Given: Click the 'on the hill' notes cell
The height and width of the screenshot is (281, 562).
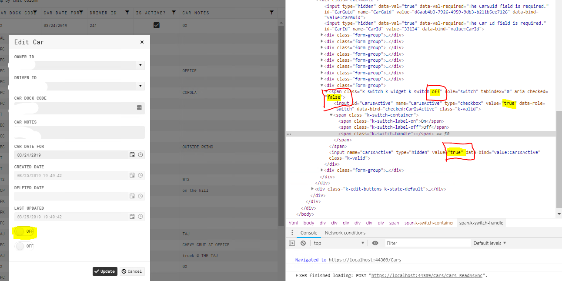Looking at the screenshot, I should pos(195,191).
